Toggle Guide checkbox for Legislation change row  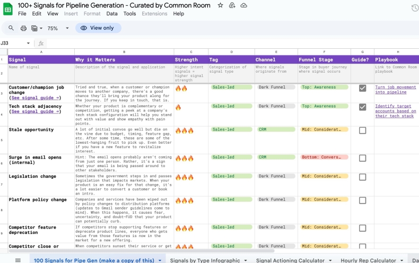[x=362, y=177]
